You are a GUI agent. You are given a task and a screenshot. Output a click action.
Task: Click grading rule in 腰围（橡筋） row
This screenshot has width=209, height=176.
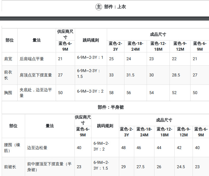pos(101,146)
